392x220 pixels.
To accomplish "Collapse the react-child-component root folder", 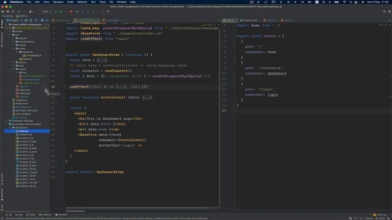I will (7, 24).
